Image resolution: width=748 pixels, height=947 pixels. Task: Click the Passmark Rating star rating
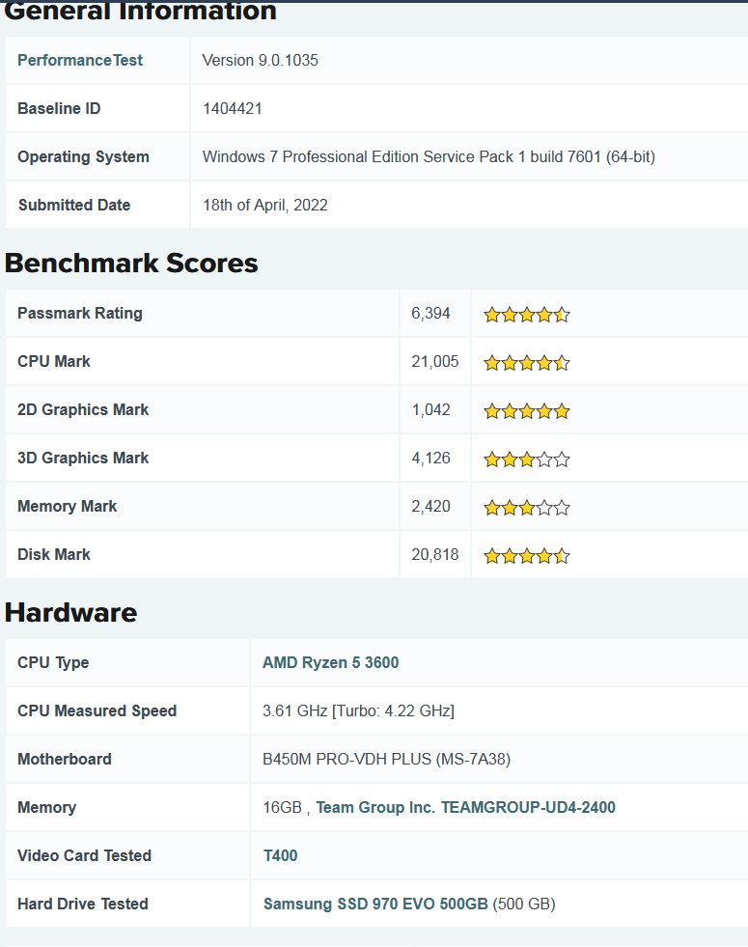click(526, 315)
